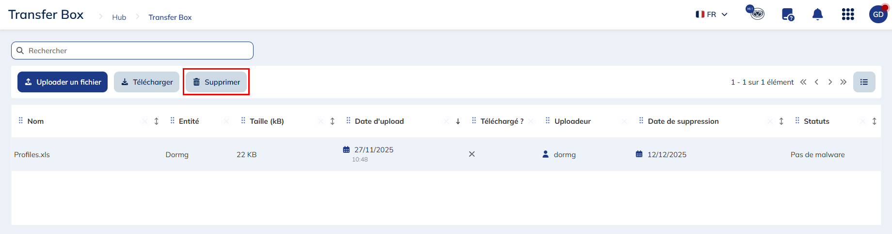Navigate to Hub breadcrumb
The image size is (892, 234).
click(x=119, y=17)
